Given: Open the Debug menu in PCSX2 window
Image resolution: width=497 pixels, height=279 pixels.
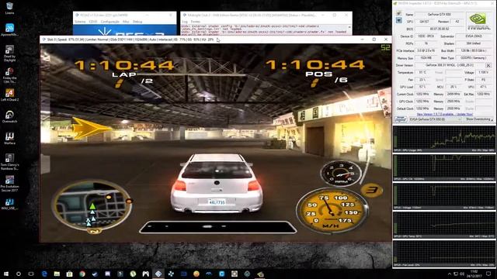Looking at the screenshot, I should tap(137, 22).
